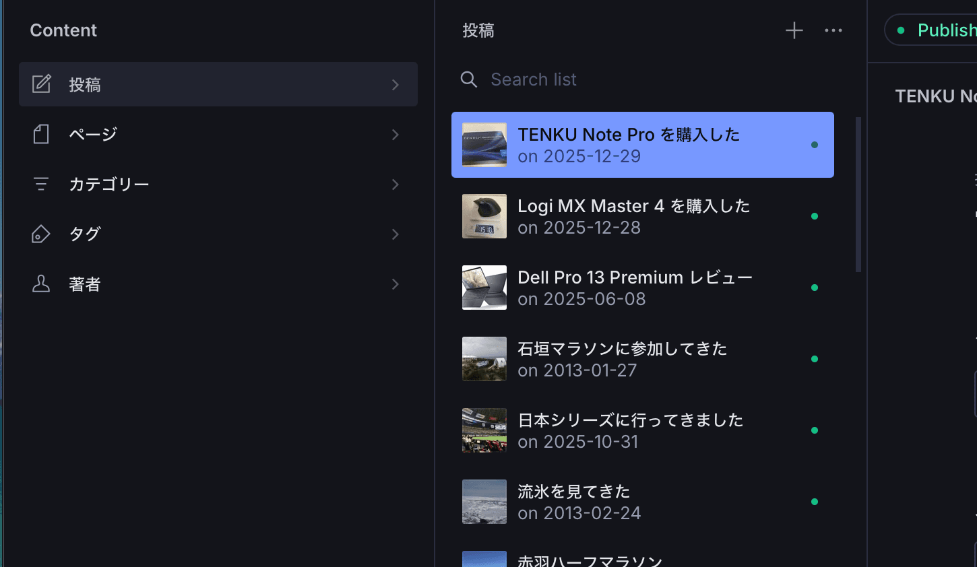Click the 投稿 edit pencil icon

click(x=41, y=84)
